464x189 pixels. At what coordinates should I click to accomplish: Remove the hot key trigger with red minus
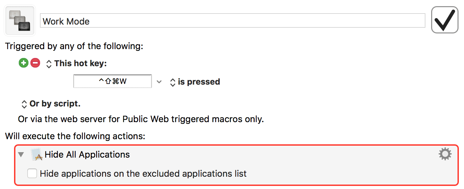[x=35, y=63]
